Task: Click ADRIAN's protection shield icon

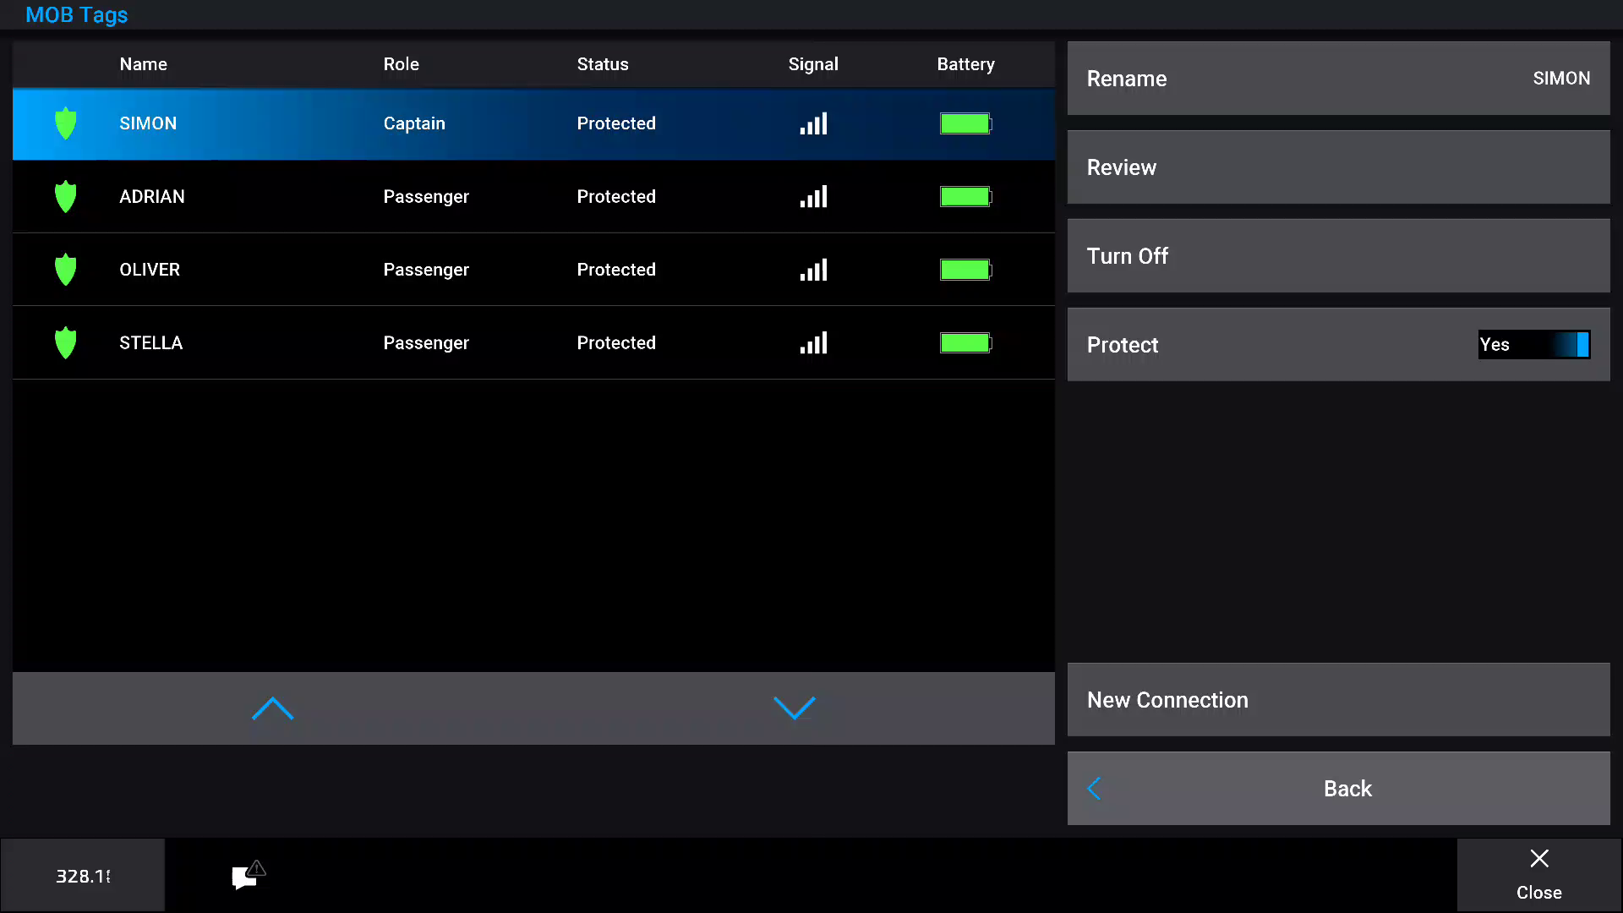Action: point(65,196)
